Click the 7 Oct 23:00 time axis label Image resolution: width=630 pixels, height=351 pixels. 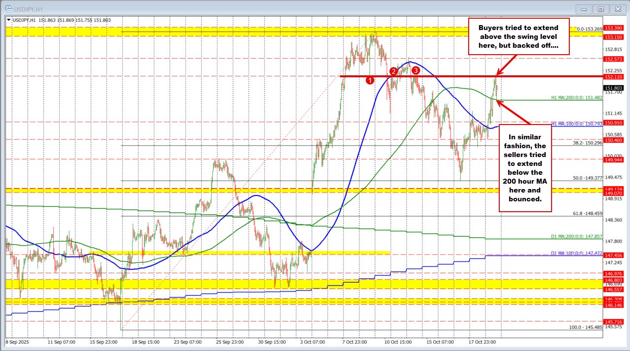tap(355, 341)
